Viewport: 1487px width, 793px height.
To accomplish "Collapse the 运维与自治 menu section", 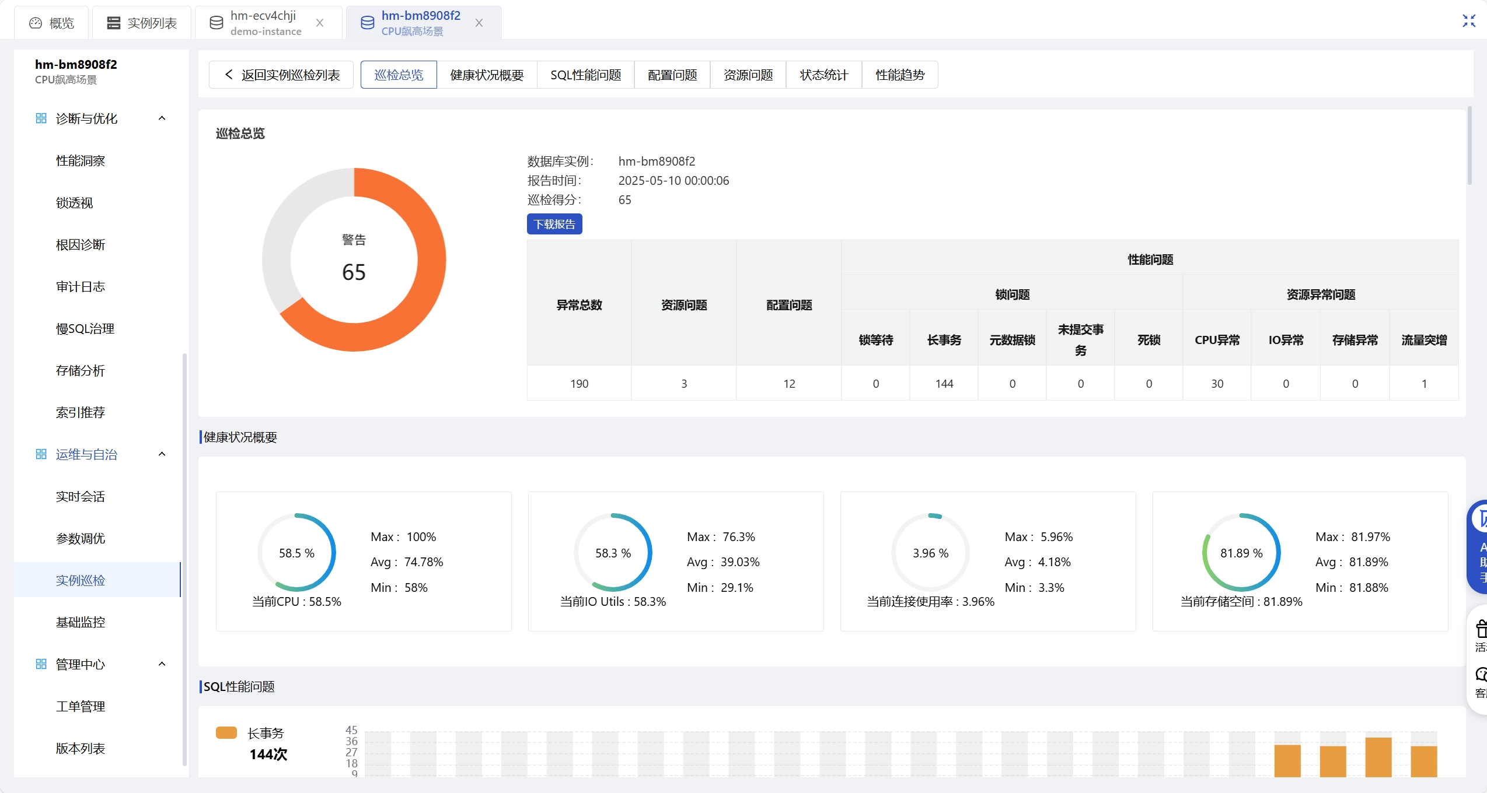I will pos(162,454).
